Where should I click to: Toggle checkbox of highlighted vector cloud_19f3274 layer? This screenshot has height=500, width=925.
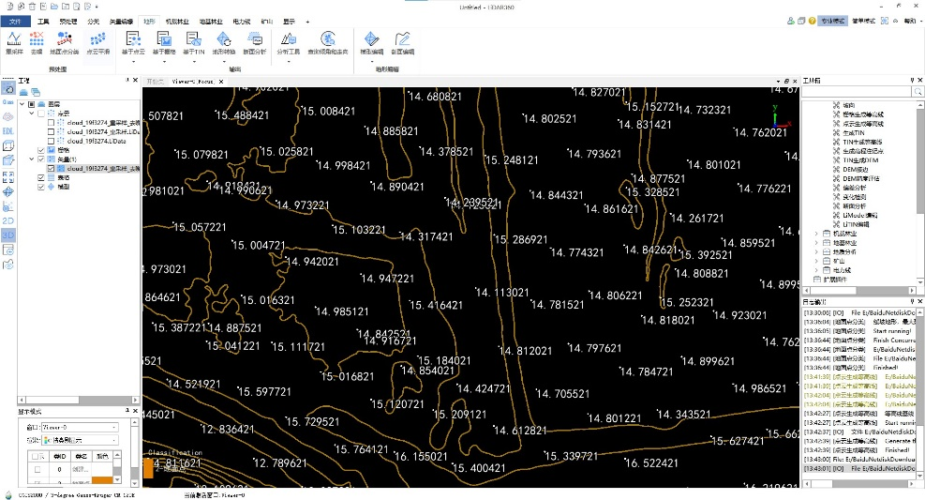[x=51, y=169]
